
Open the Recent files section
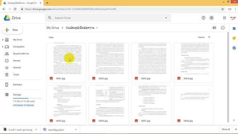coord(16,61)
